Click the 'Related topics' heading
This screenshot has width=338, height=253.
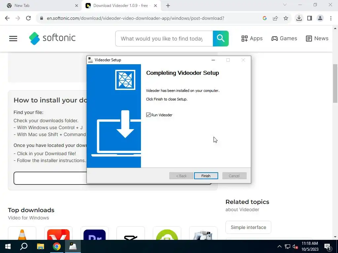pos(247,202)
